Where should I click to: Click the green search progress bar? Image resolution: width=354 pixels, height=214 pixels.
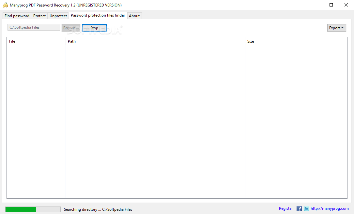coord(33,209)
